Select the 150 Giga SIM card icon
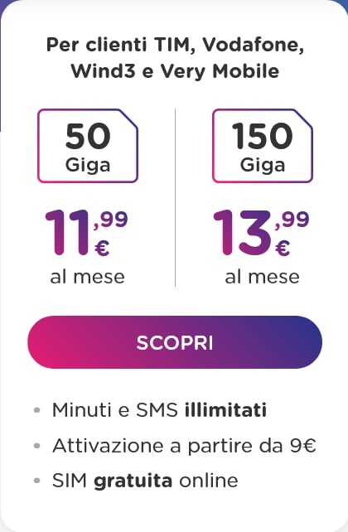The height and width of the screenshot is (532, 348). (263, 146)
